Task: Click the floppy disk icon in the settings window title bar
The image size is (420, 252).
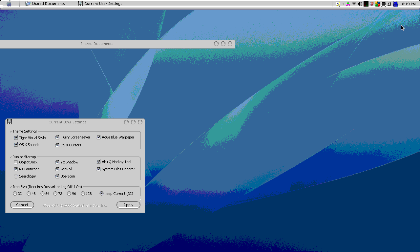Action: coord(10,122)
